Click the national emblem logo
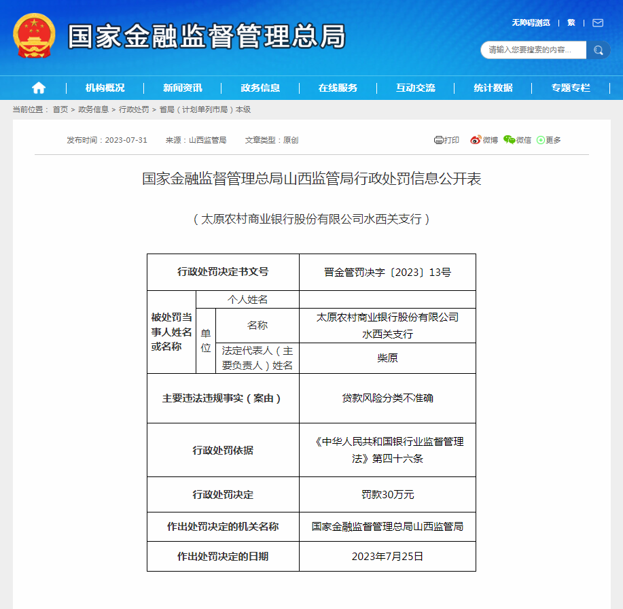The height and width of the screenshot is (609, 623). click(34, 36)
